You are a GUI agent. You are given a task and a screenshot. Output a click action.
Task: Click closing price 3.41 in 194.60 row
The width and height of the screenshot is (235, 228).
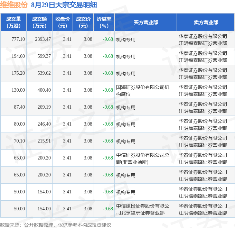67,56
